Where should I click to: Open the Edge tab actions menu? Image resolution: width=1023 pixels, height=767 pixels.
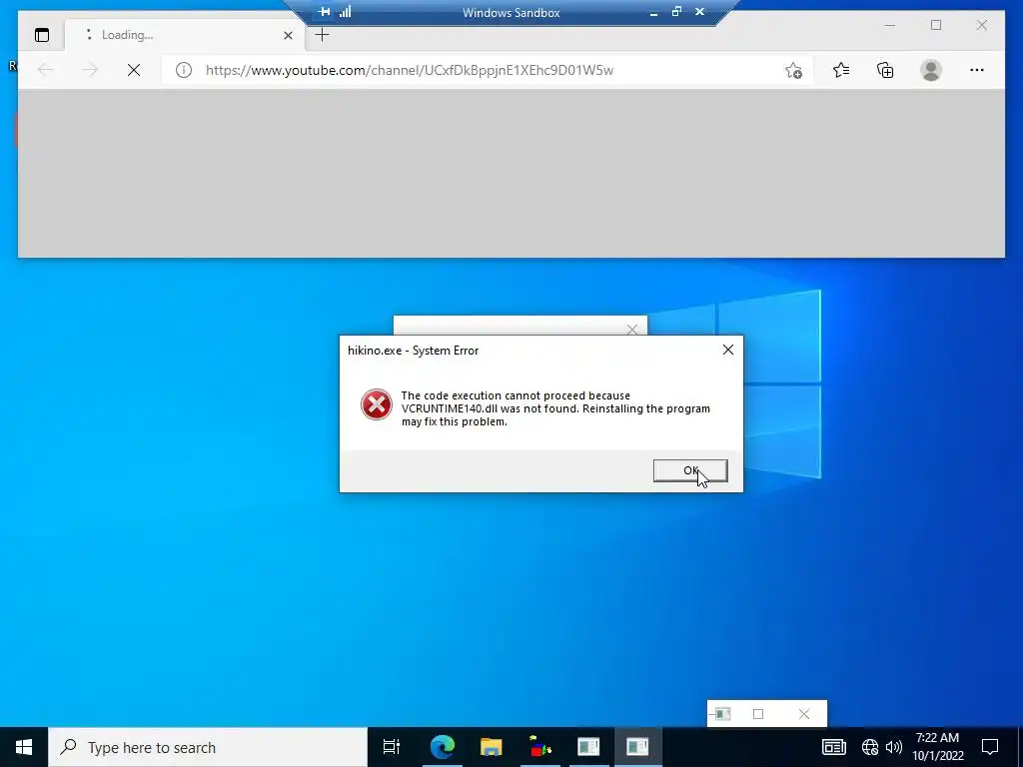coord(42,35)
